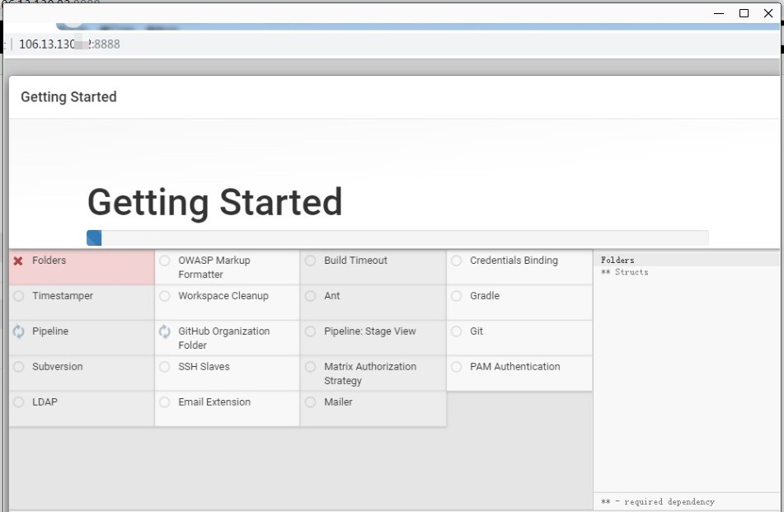The height and width of the screenshot is (512, 784).
Task: Maximize the browser window
Action: [744, 13]
